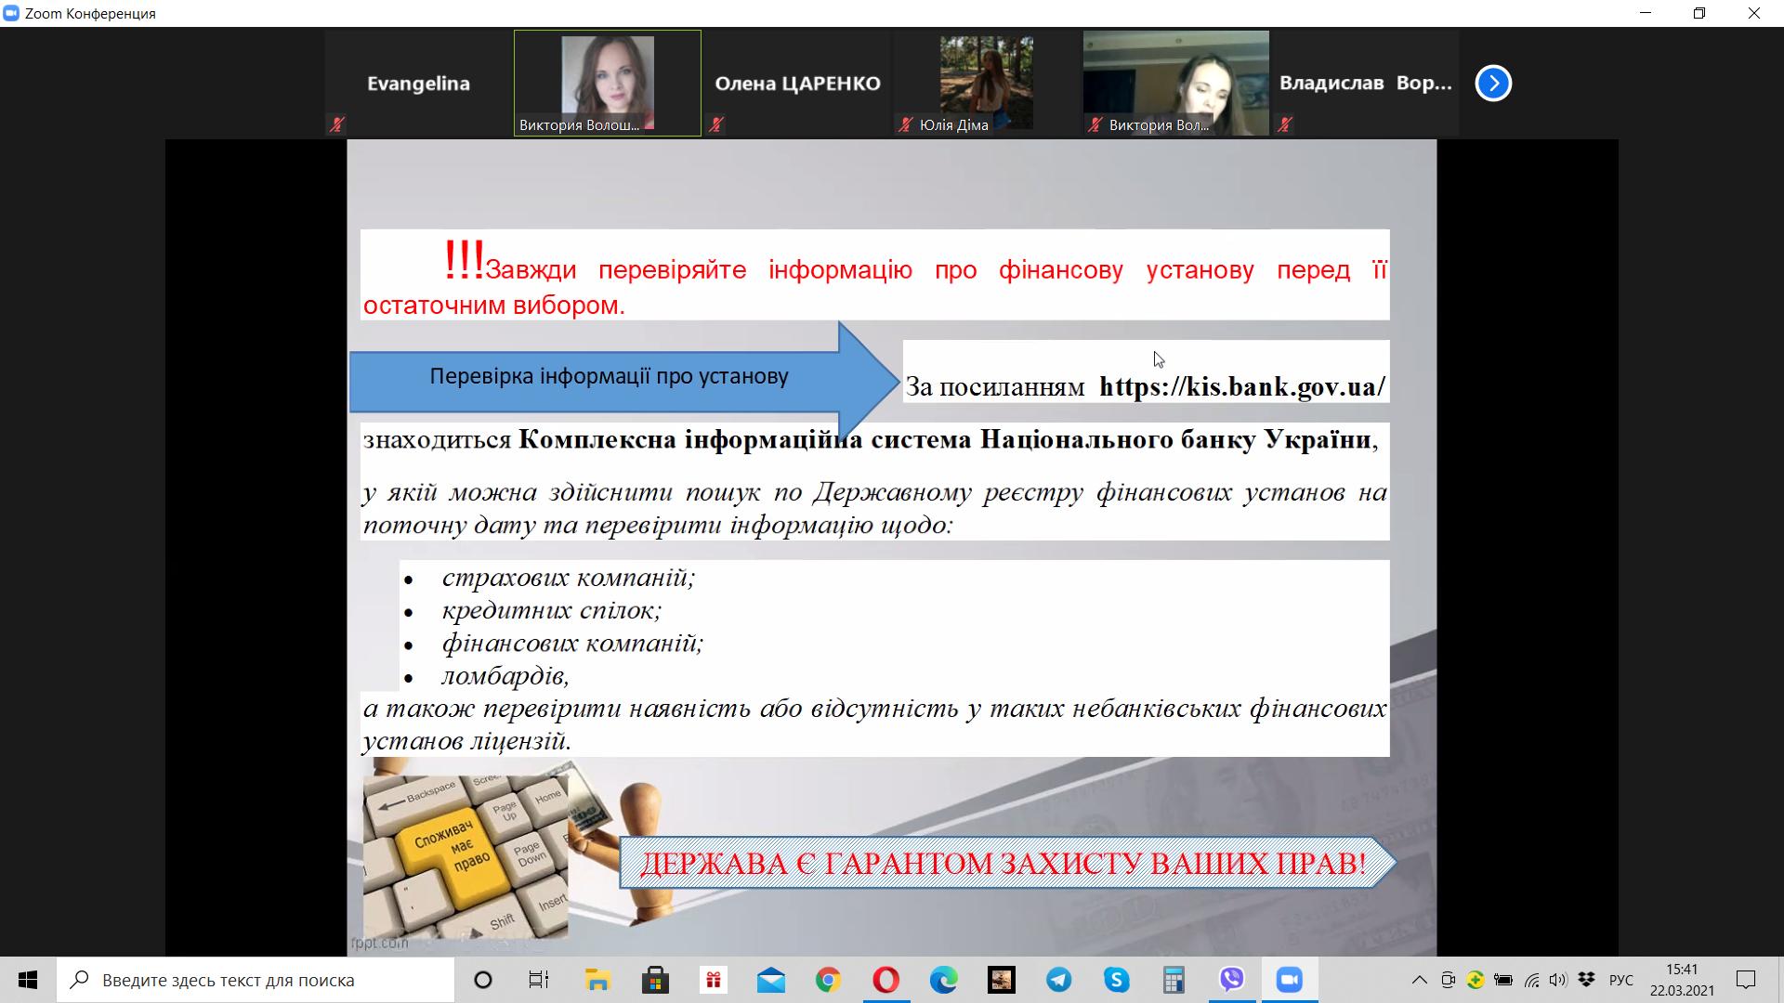Switch to Zoom taskbar icon
The width and height of the screenshot is (1784, 1003).
click(1289, 980)
